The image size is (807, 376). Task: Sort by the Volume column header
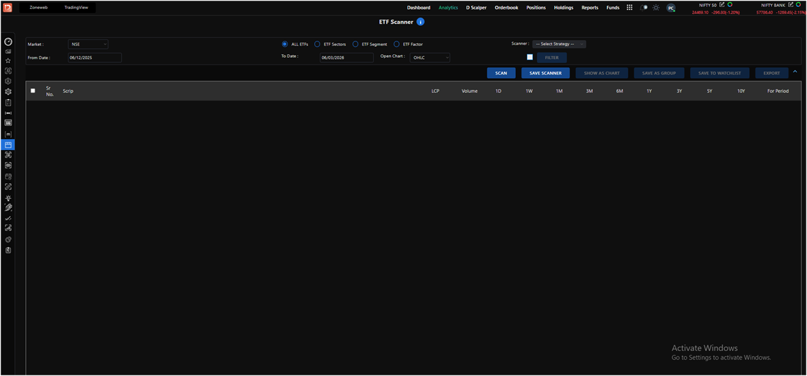tap(469, 91)
